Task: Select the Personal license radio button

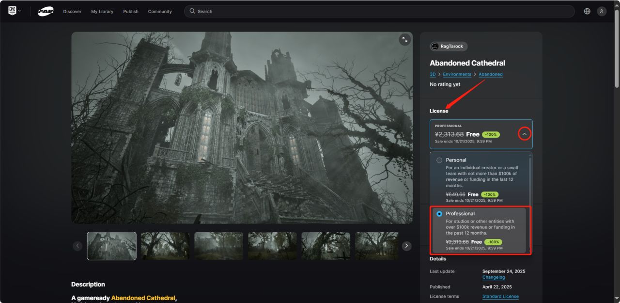Action: 439,160
